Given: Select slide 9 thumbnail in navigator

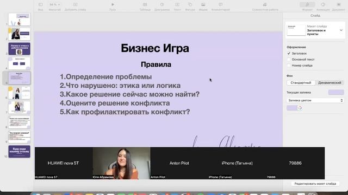Looking at the screenshot, I should [x=20, y=137].
